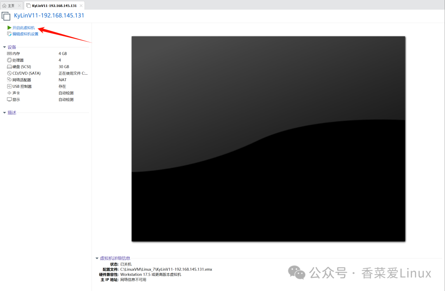Open the 编辑虚拟机设置 settings link

[x=25, y=34]
